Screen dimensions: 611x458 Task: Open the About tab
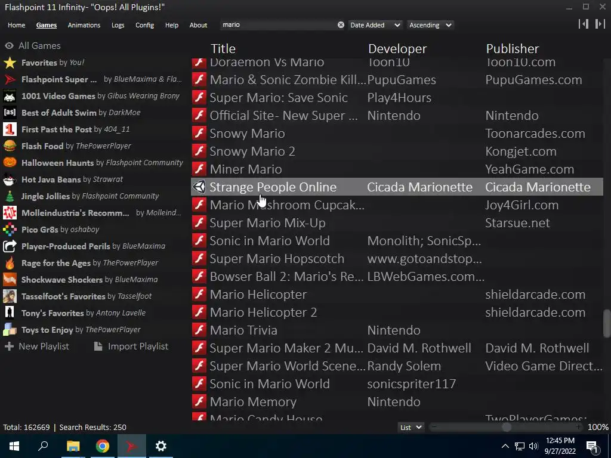pos(198,25)
